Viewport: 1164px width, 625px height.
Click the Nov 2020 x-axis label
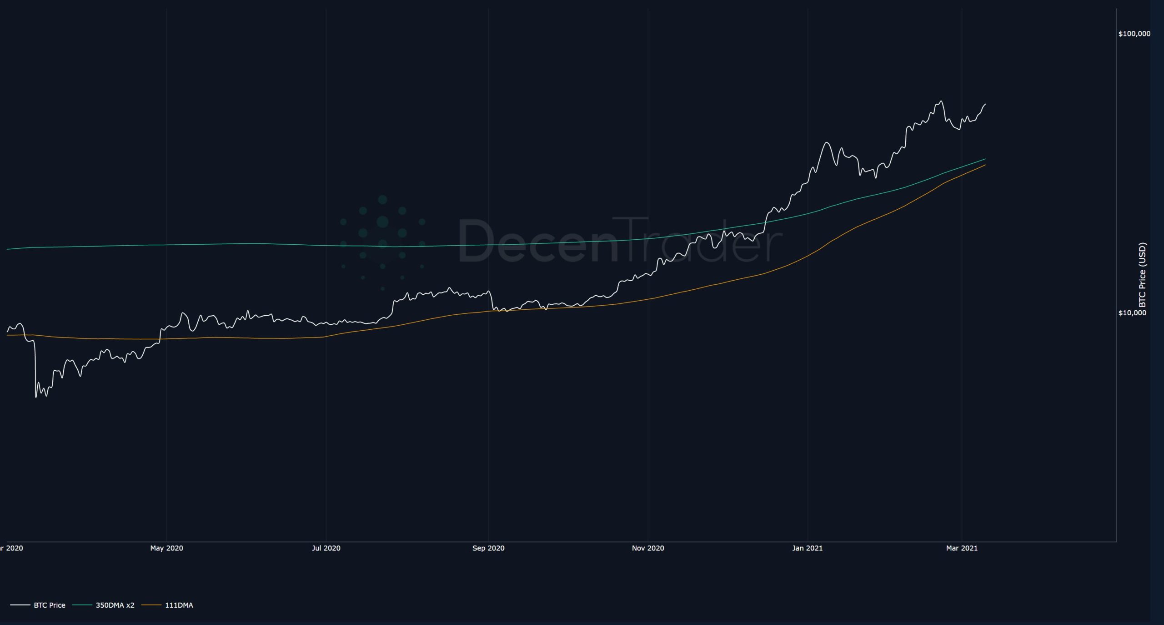(x=648, y=548)
